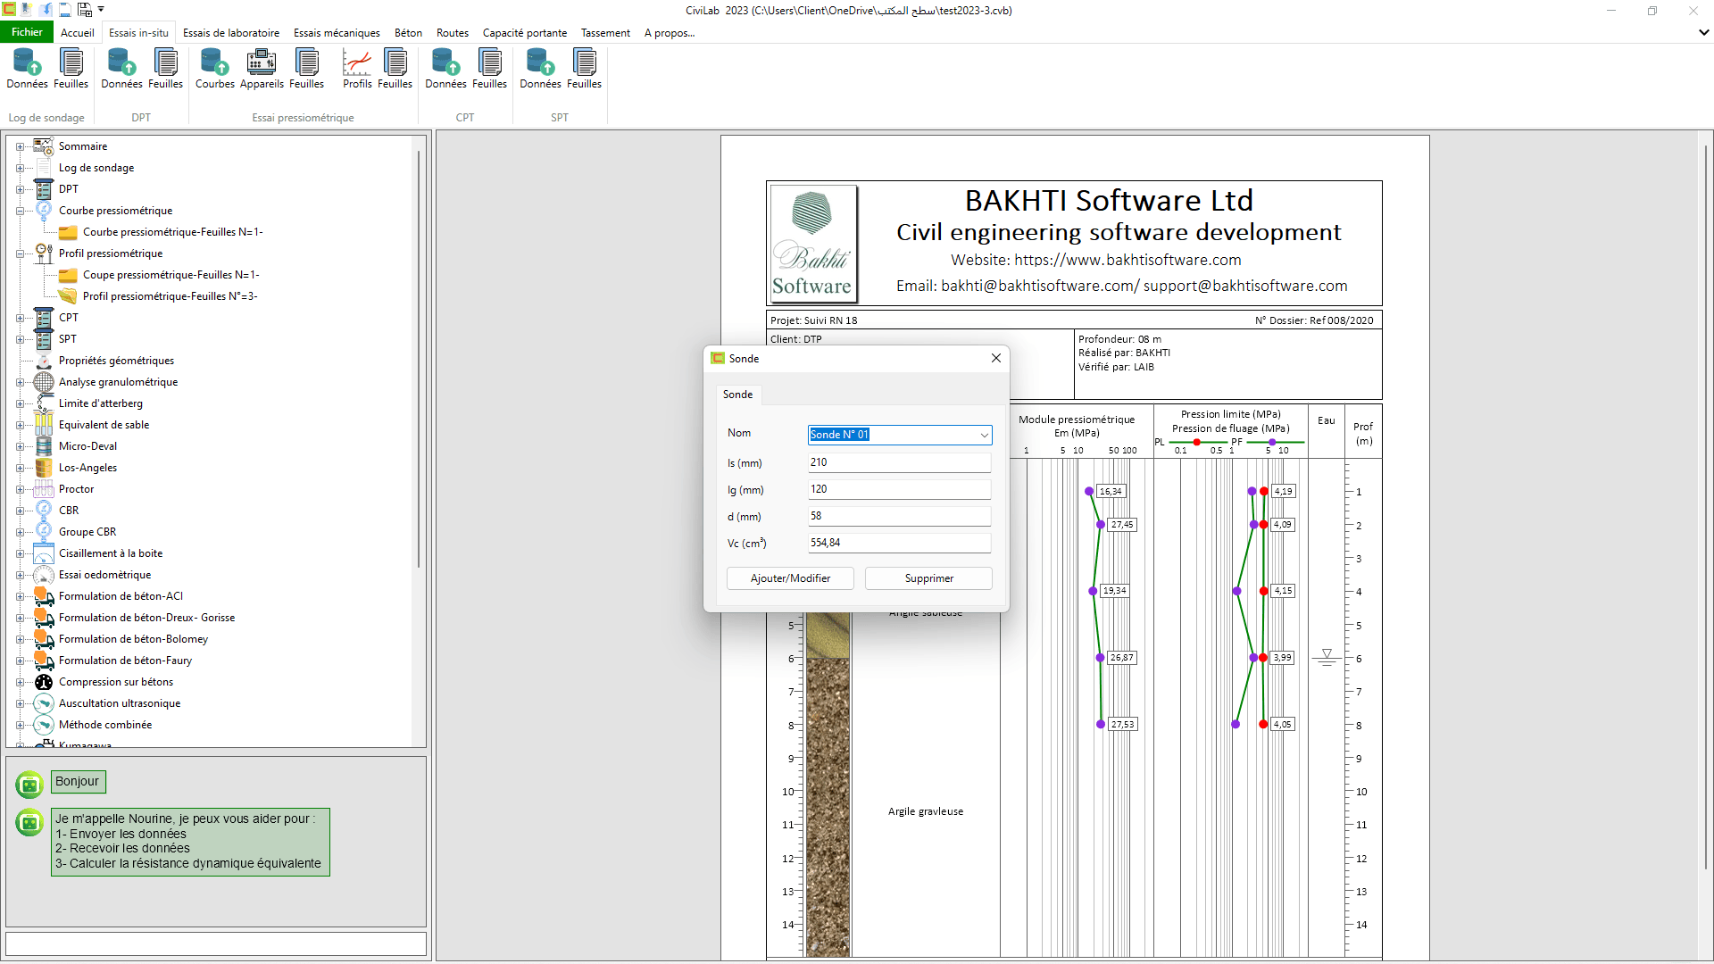The width and height of the screenshot is (1714, 964).
Task: Select Méthode combinée tree item
Action: click(x=105, y=725)
